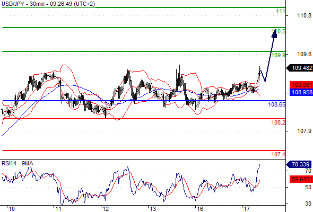313x212 pixels.
Task: Select date marker 11 on time axis
Action: [x=58, y=209]
